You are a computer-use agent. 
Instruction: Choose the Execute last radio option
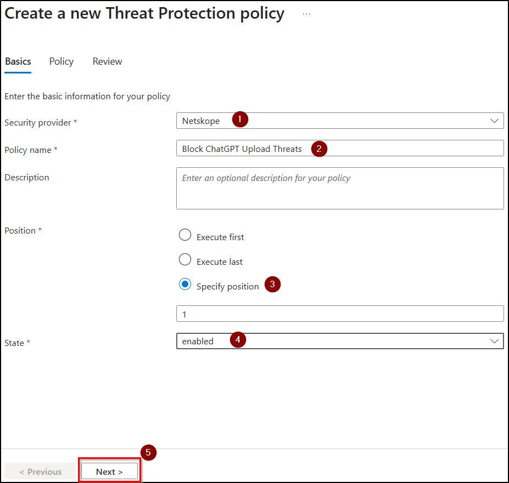186,260
